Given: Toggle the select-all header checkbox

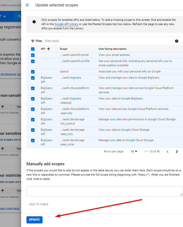Looking at the screenshot, I should (x=33, y=49).
